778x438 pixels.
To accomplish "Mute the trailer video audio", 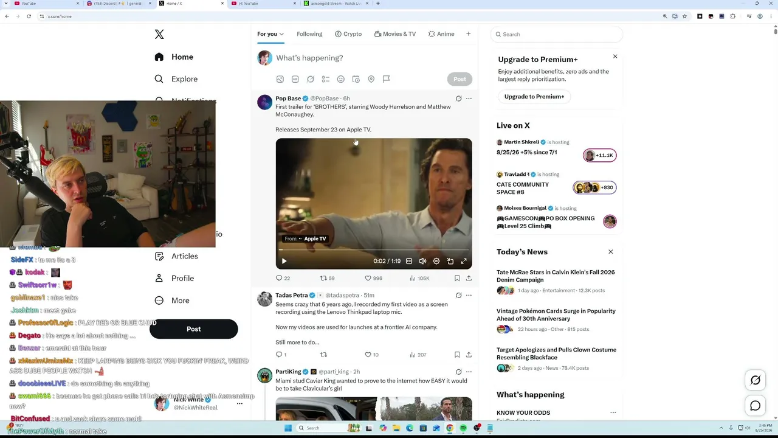I will click(x=422, y=261).
